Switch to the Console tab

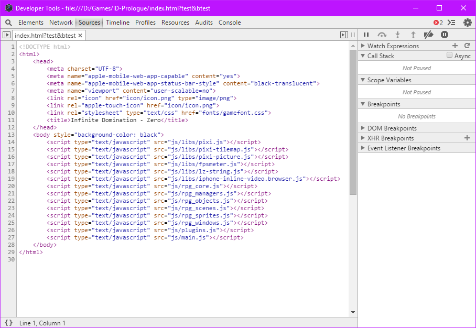tap(230, 23)
